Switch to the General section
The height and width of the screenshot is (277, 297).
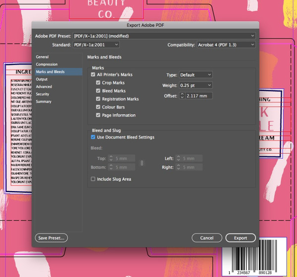[43, 57]
